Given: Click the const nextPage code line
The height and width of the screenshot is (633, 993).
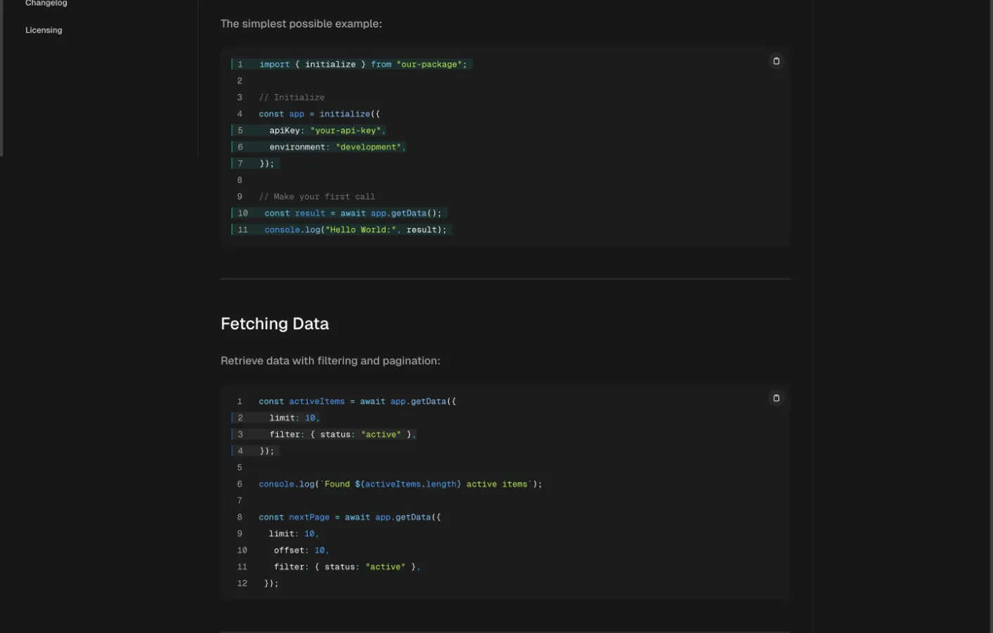Looking at the screenshot, I should point(350,518).
